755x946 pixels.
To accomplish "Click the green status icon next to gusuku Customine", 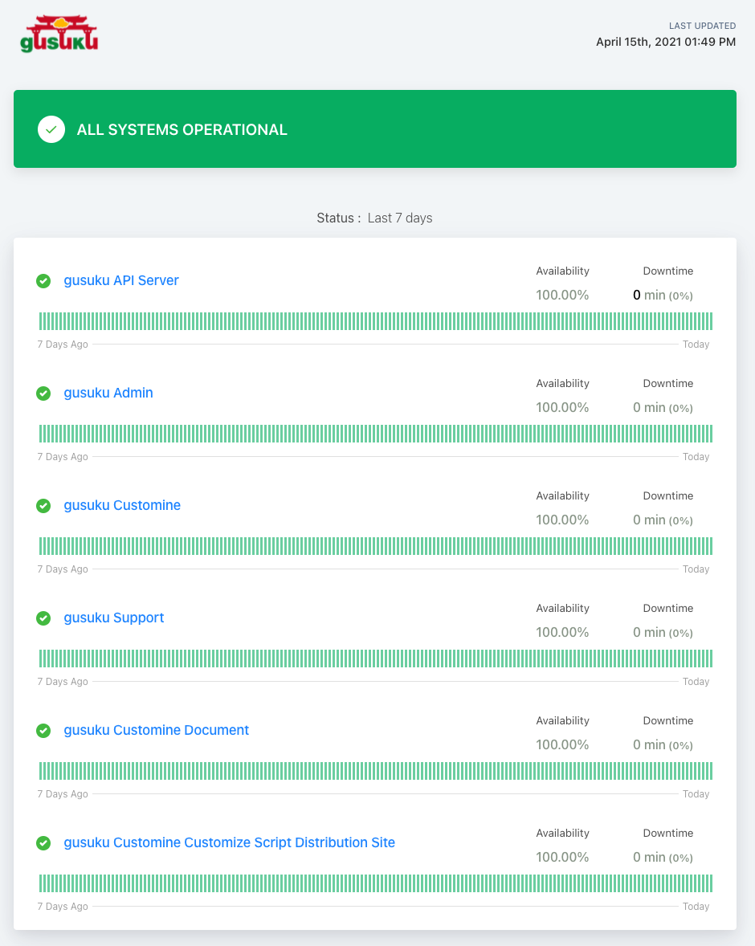I will coord(43,506).
